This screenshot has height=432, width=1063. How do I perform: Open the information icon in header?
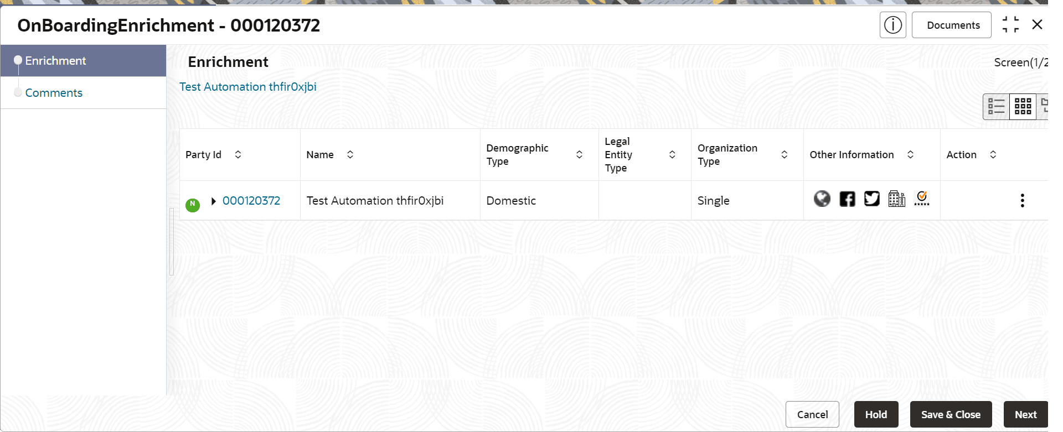coord(892,25)
